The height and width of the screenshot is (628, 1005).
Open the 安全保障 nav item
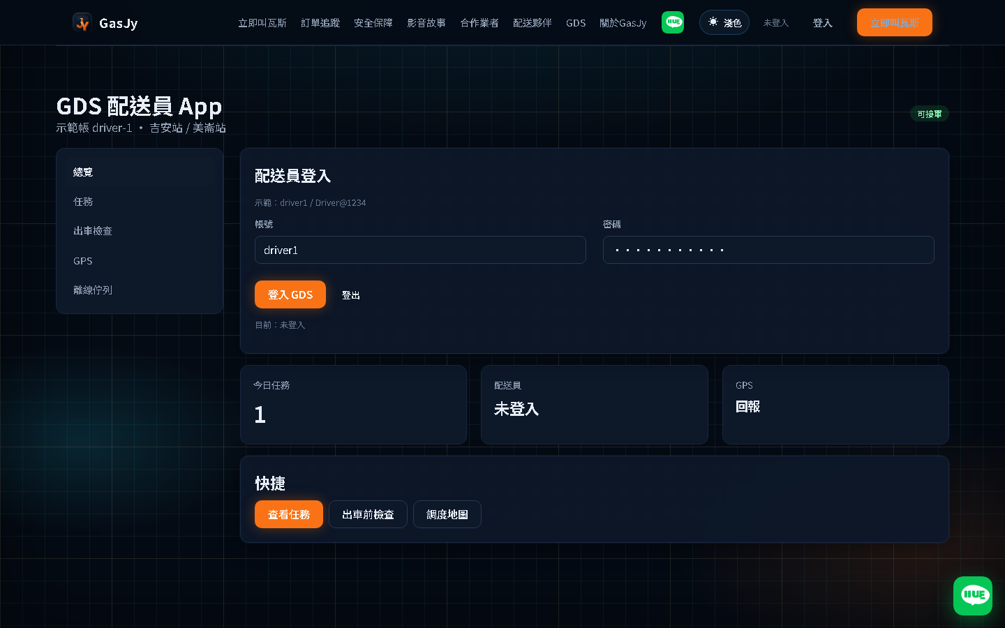click(373, 23)
